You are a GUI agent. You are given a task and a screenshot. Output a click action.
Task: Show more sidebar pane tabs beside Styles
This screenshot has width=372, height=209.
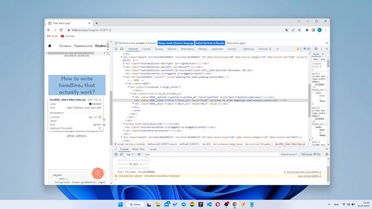(323, 54)
